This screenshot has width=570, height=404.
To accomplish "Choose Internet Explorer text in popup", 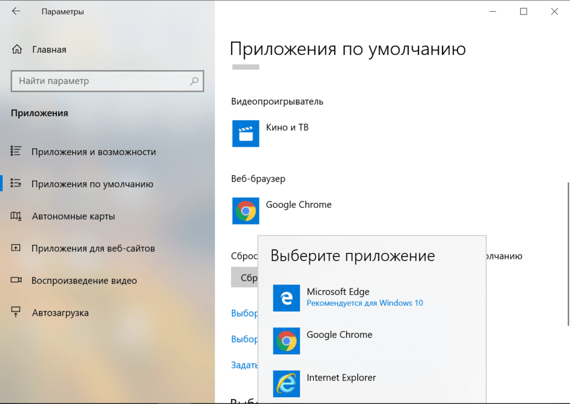I will tap(341, 377).
